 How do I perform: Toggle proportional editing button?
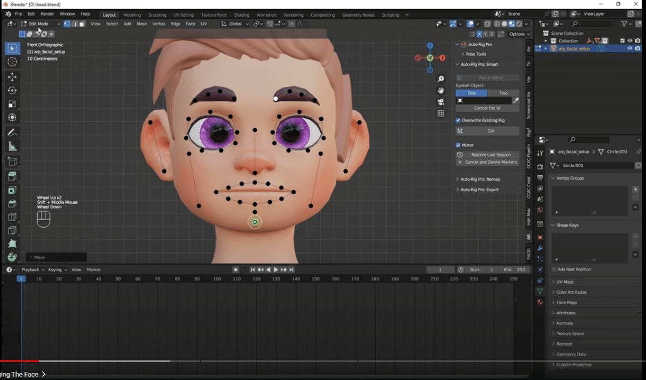(292, 24)
